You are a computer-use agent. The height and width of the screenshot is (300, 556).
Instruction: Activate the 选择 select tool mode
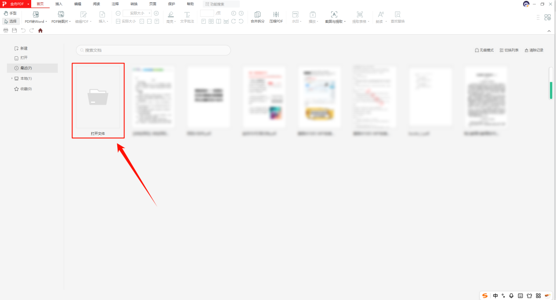[10, 21]
